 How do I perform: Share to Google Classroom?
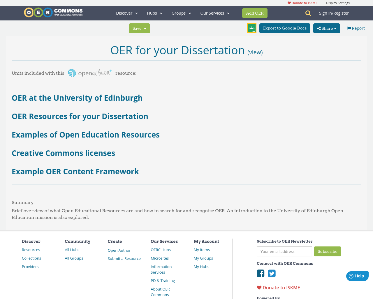[251, 27]
